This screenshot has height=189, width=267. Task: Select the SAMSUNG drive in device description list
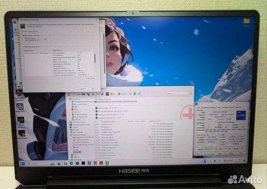coord(116,102)
